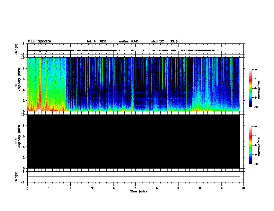Click the flat ch.3 voltage trace line

(x=134, y=177)
